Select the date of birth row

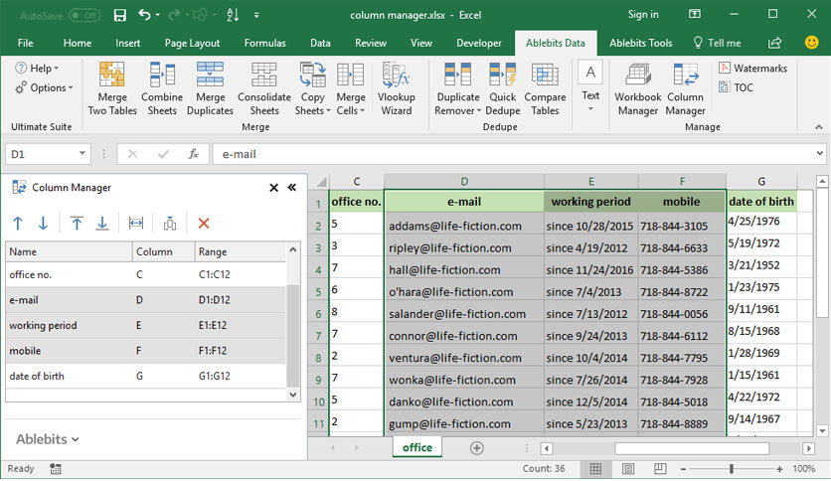click(x=146, y=376)
